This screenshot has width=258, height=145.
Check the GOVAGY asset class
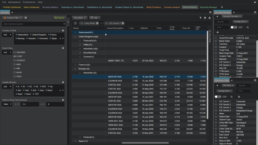point(15,60)
